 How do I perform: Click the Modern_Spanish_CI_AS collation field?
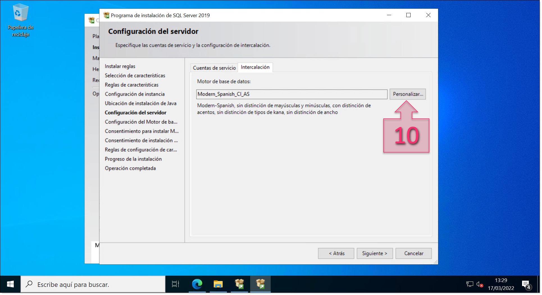tap(292, 94)
